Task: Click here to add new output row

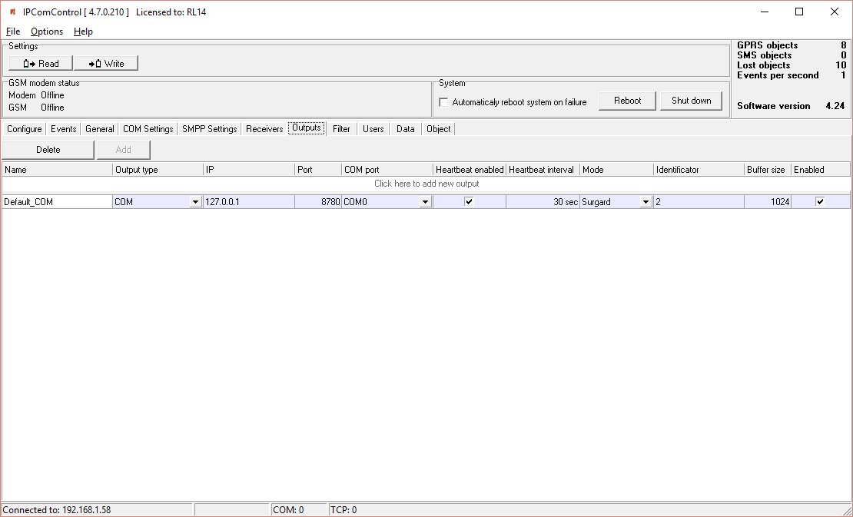Action: click(426, 184)
